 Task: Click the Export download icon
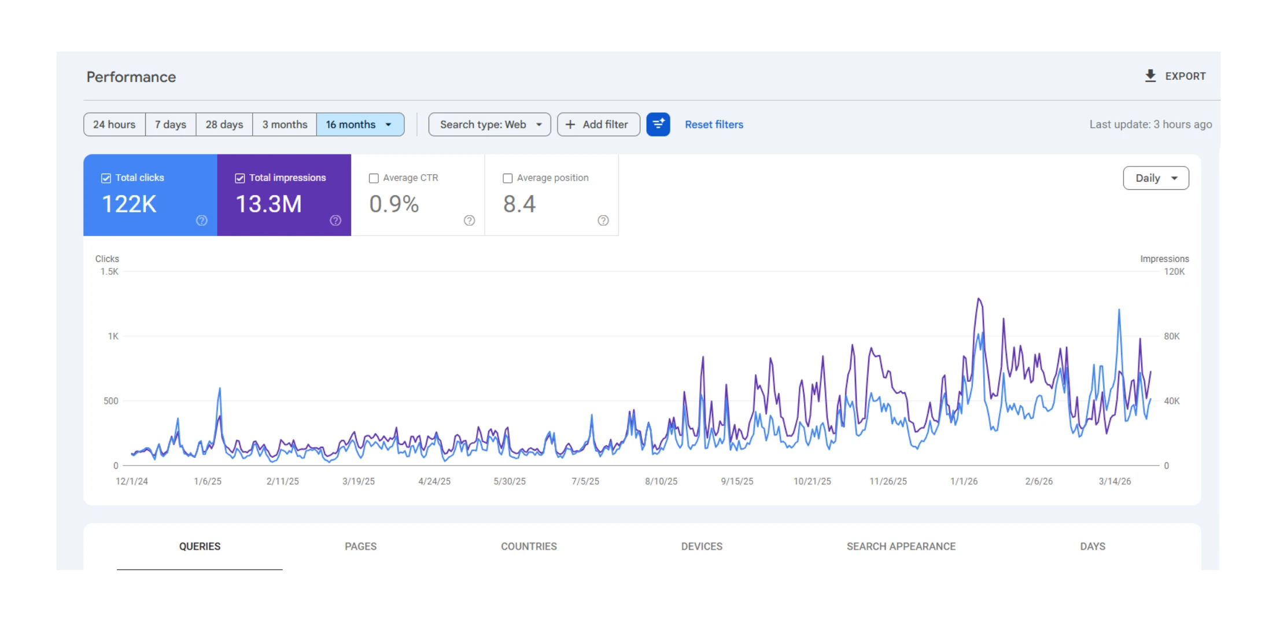click(1150, 76)
